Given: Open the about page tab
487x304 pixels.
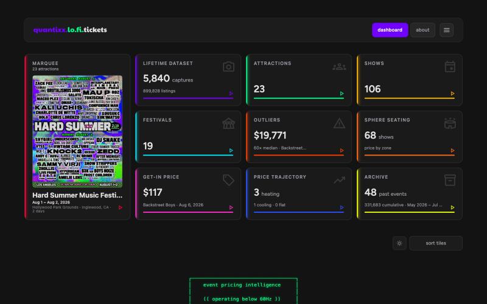Looking at the screenshot, I should point(422,30).
